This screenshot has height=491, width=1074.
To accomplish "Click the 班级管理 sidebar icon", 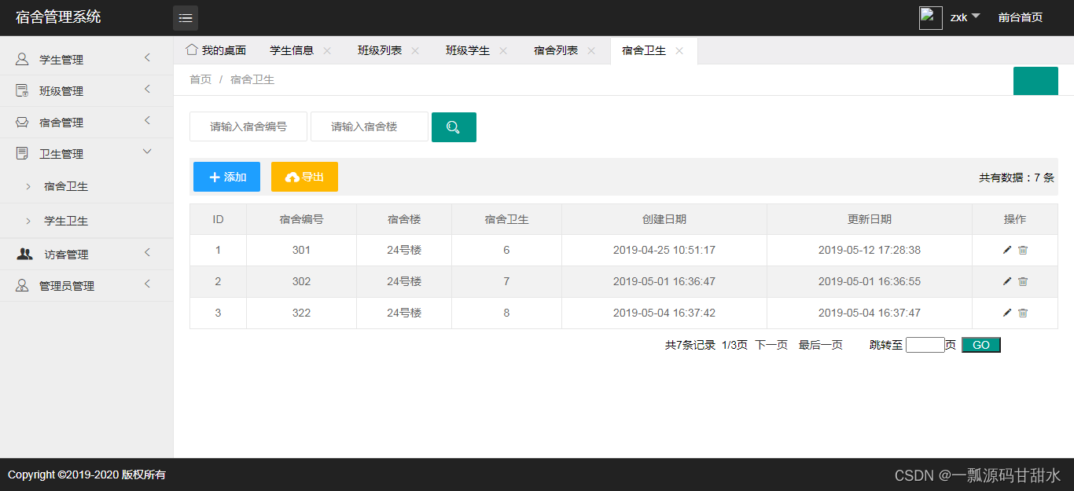I will click(x=22, y=90).
